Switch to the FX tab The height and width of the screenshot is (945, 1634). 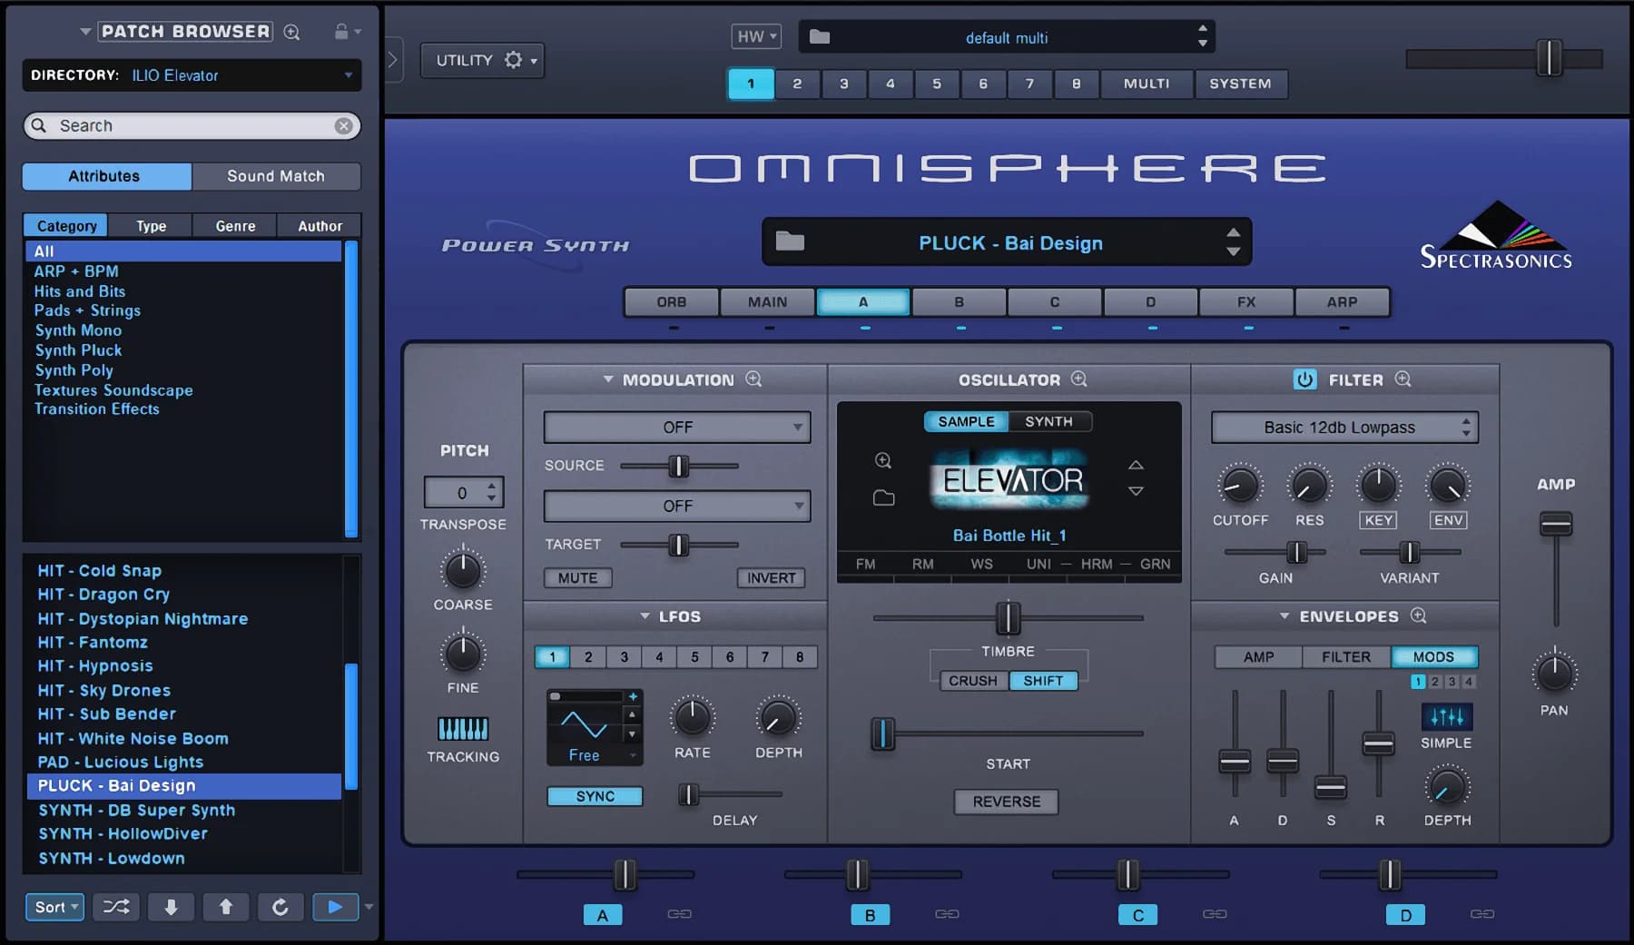click(1245, 301)
